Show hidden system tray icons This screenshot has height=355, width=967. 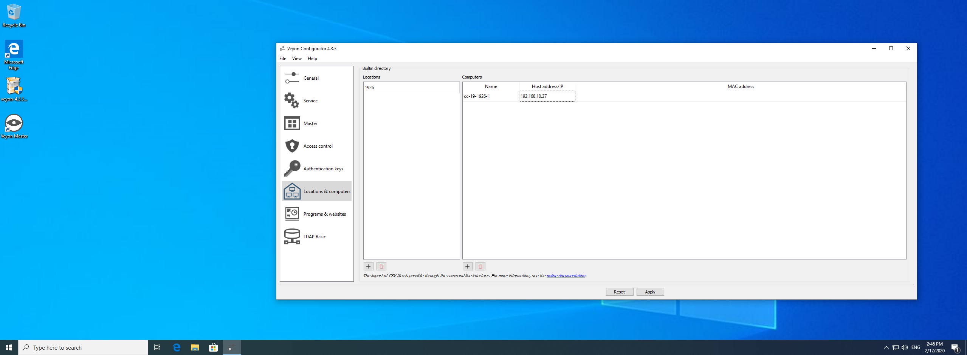pos(886,347)
